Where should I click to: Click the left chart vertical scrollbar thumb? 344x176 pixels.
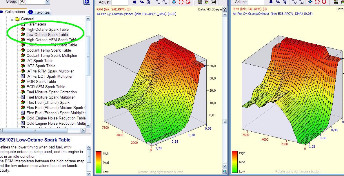point(225,121)
